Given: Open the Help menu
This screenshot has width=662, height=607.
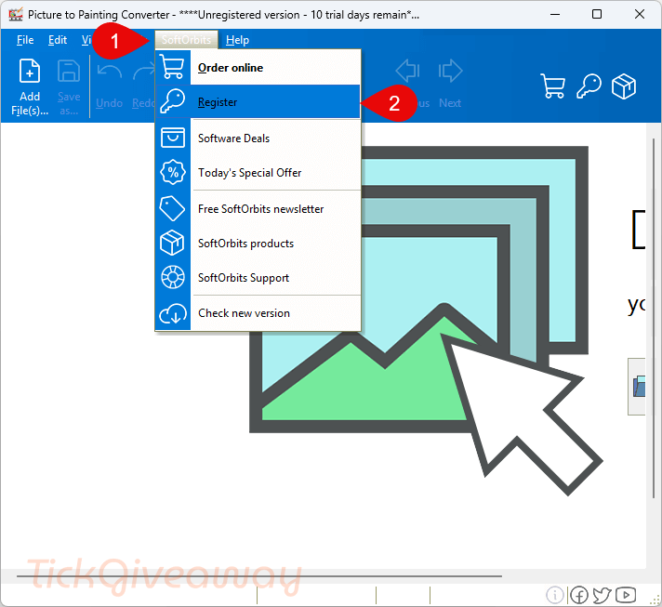Looking at the screenshot, I should [237, 40].
